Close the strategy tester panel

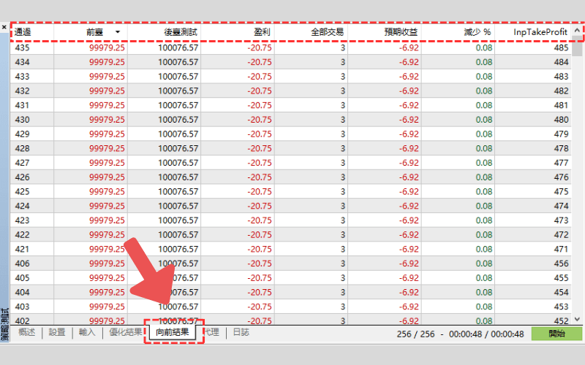tap(4, 27)
